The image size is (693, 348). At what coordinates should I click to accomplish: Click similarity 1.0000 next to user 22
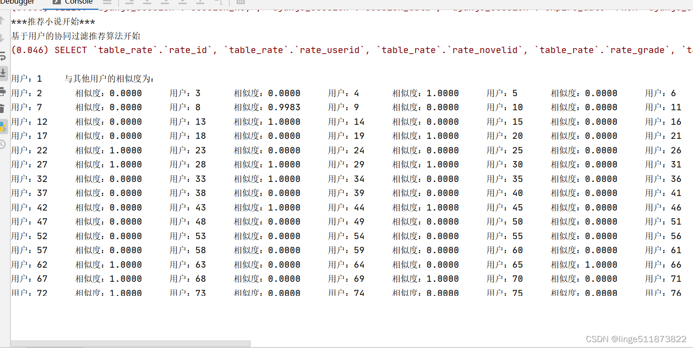(125, 151)
